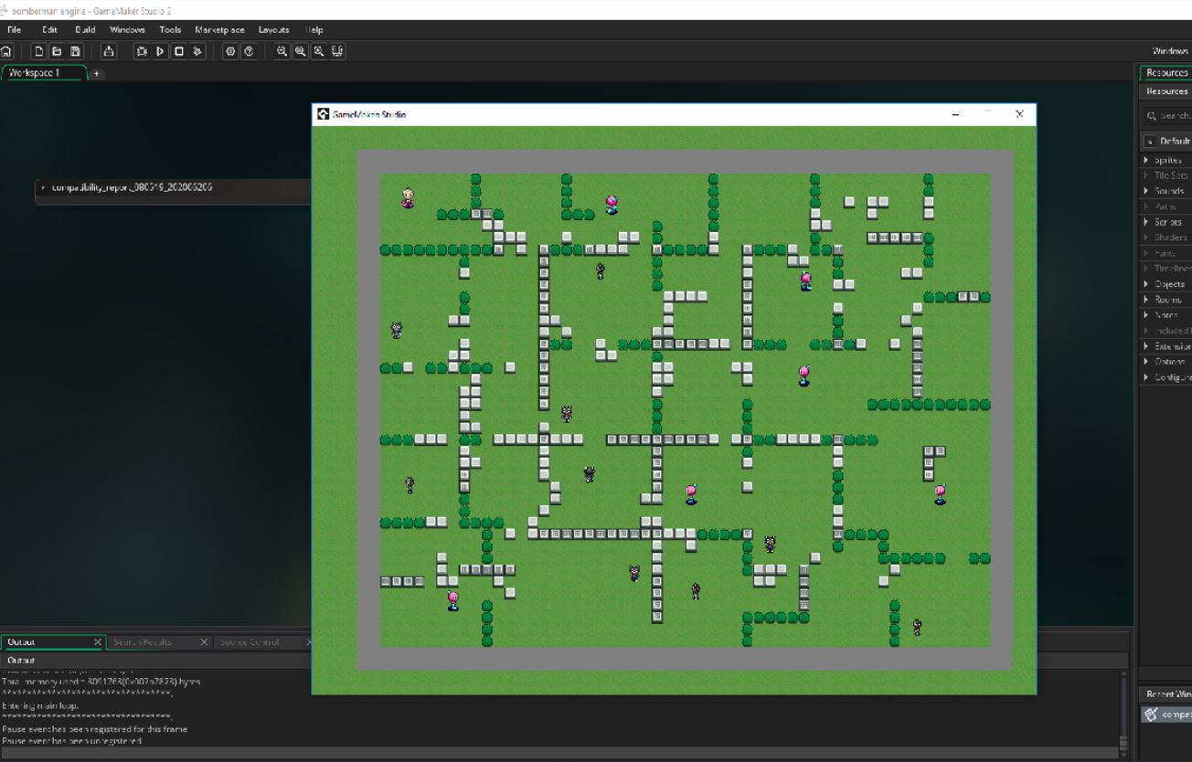Image resolution: width=1192 pixels, height=762 pixels.
Task: Open the File menu
Action: (14, 30)
